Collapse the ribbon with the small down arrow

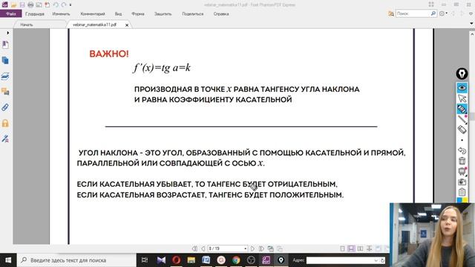click(472, 23)
